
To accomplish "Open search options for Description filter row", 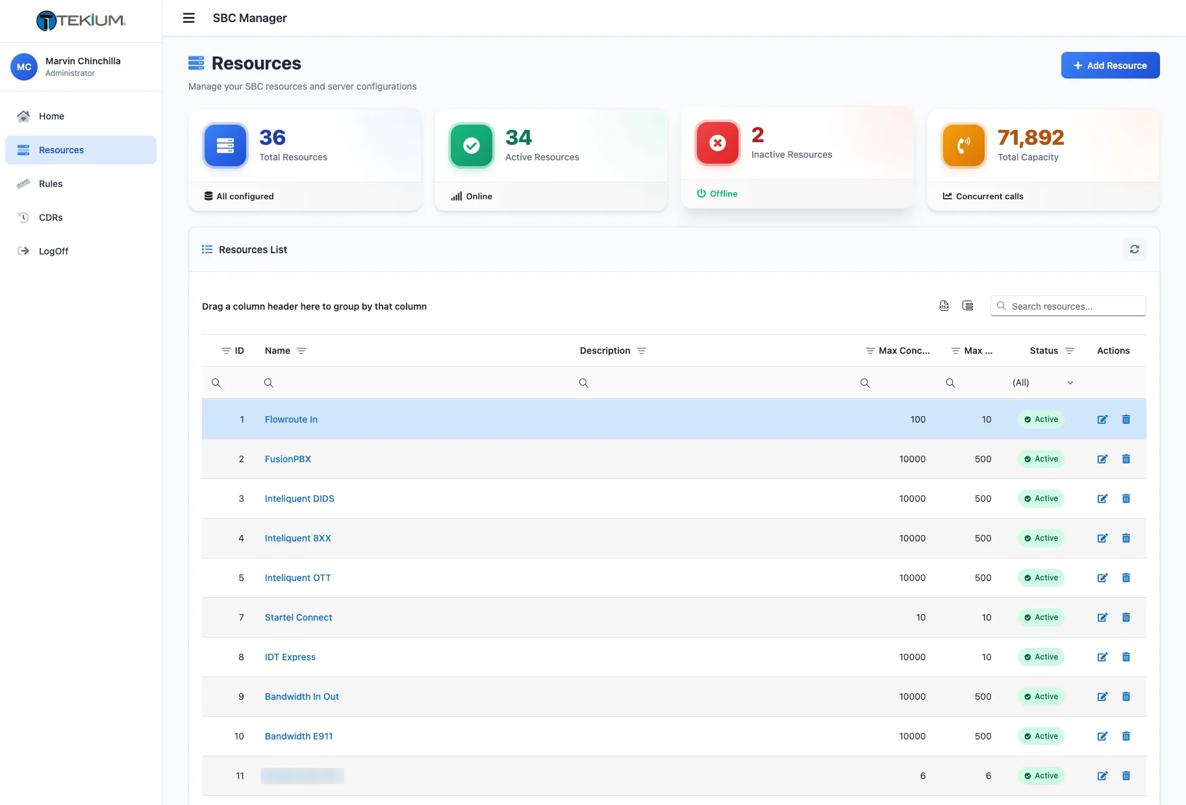I will (x=583, y=383).
